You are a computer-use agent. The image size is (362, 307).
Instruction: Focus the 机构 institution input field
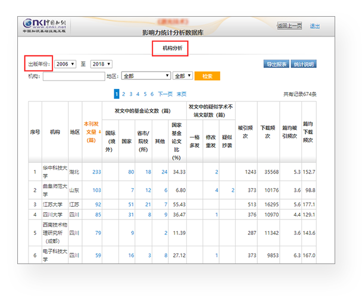coord(74,76)
